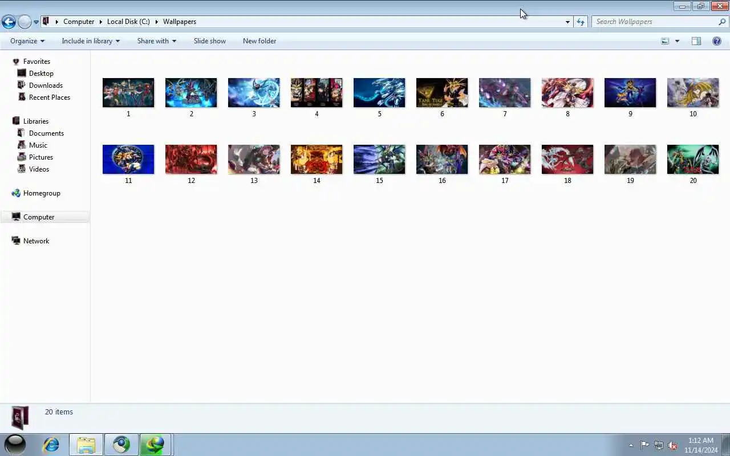Screen dimensions: 730x456
Task: Select wallpaper thumbnail 16
Action: [442, 160]
